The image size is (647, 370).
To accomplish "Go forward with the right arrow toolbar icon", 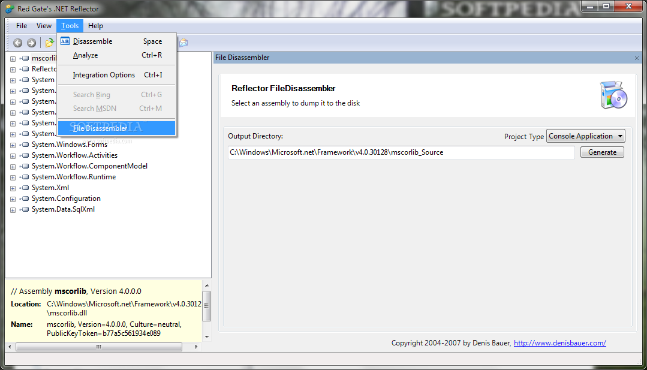I will [x=31, y=43].
